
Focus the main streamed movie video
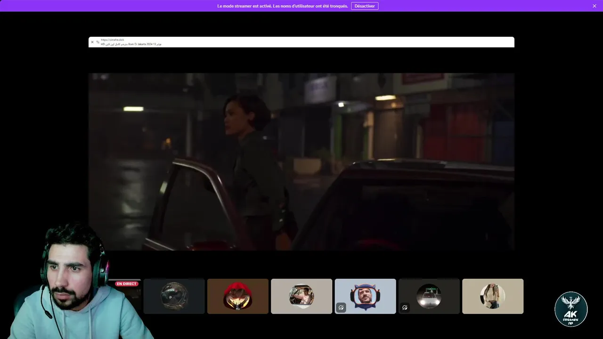pos(301,161)
